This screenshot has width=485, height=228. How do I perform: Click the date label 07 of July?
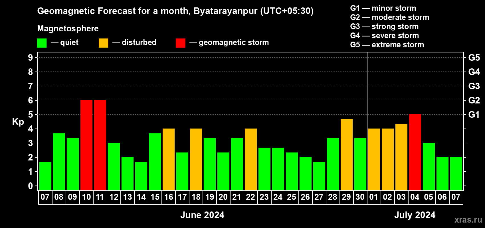(x=456, y=197)
